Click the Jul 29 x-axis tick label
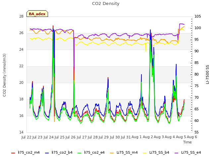The height and width of the screenshot is (159, 212). [x=104, y=137]
